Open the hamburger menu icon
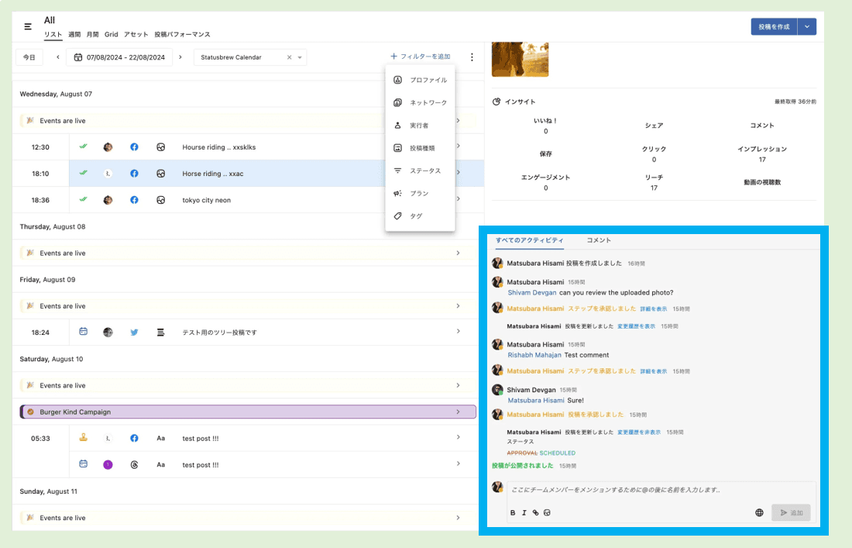The image size is (852, 548). point(28,26)
